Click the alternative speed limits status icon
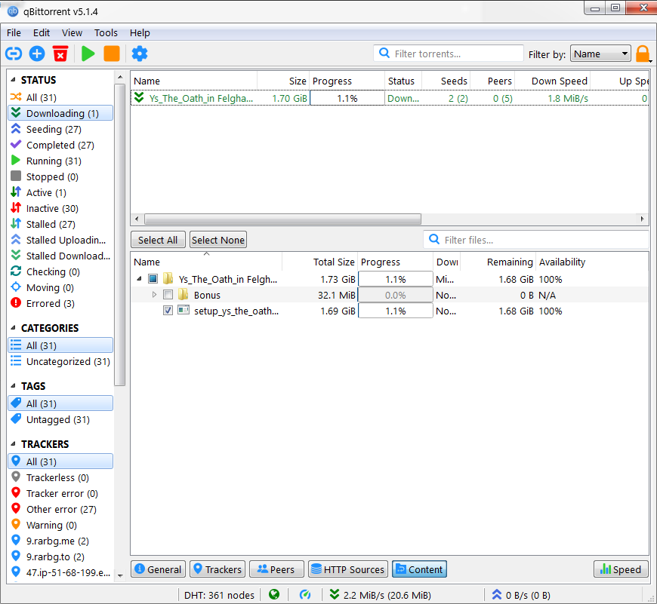 coord(305,595)
